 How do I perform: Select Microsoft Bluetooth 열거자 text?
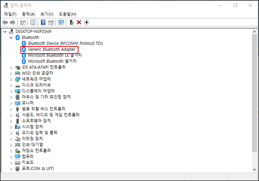[52, 61]
